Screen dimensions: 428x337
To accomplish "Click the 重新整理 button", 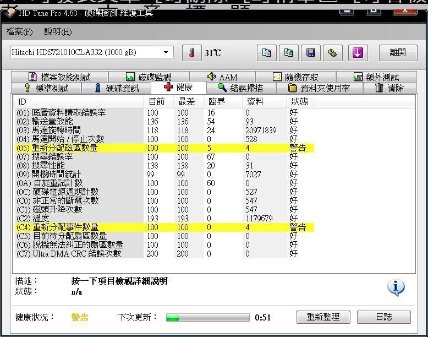I will 323,317.
